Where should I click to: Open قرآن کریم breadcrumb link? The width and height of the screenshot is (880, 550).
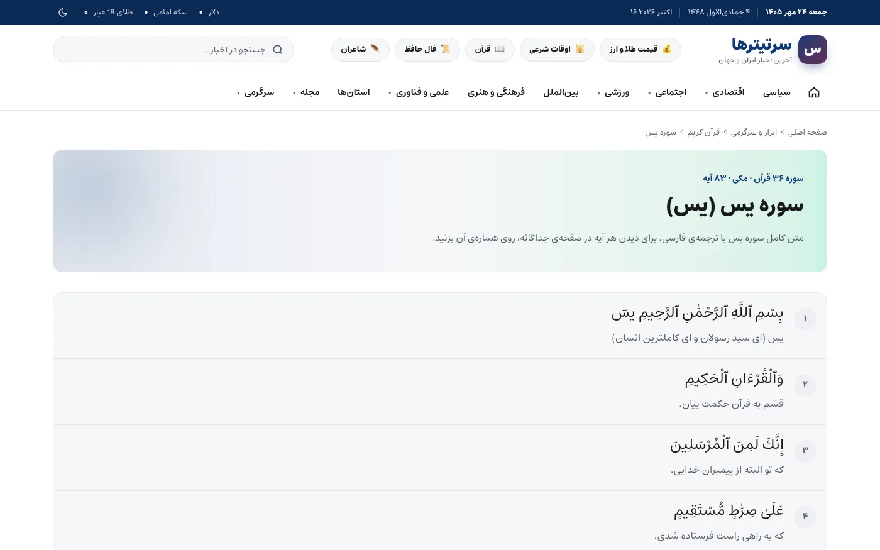703,132
